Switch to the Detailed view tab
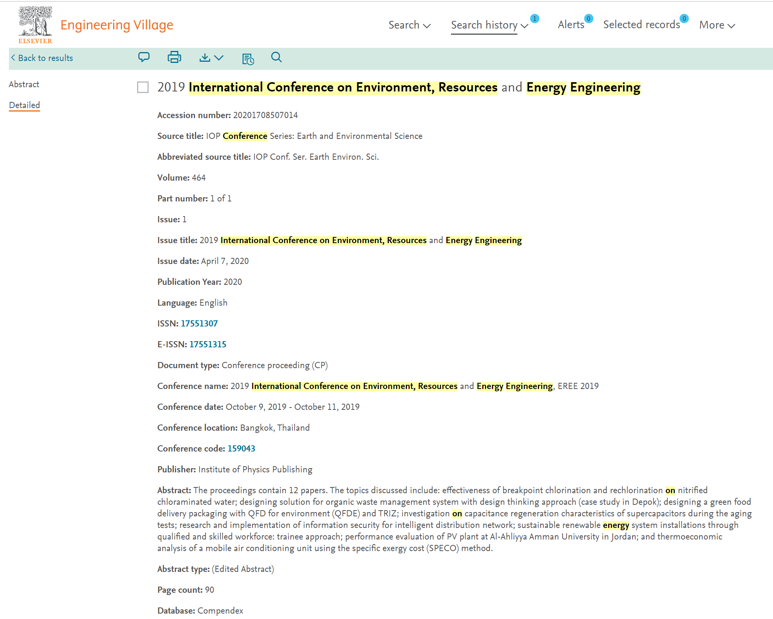 24,105
